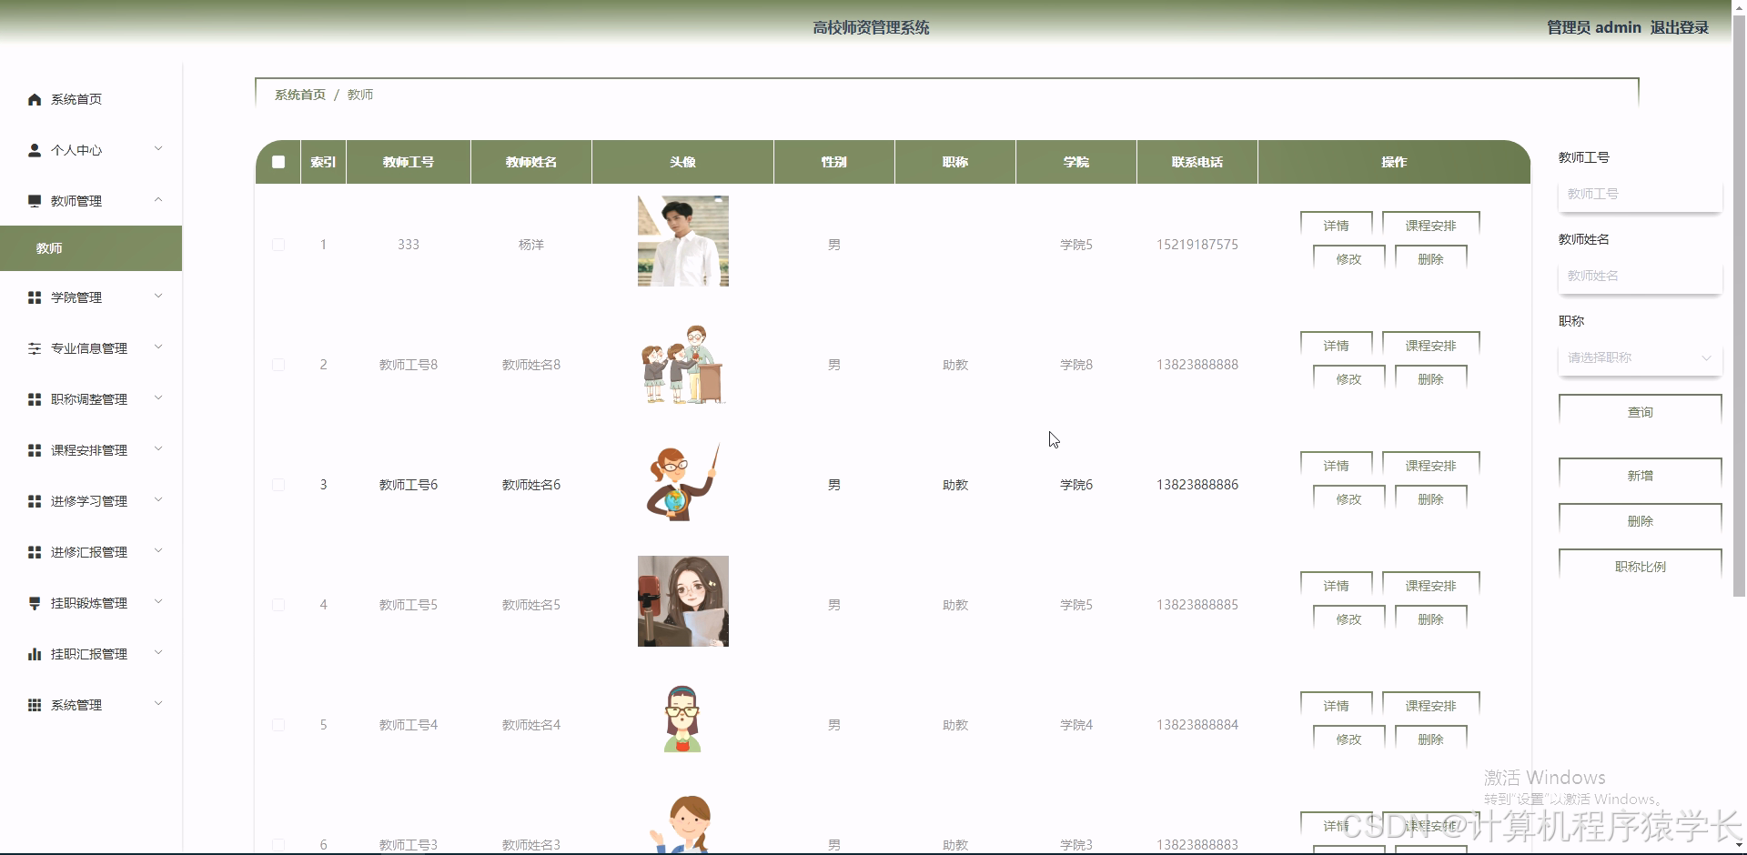Click the person icon beside 个人中心
This screenshot has width=1747, height=855.
point(35,150)
